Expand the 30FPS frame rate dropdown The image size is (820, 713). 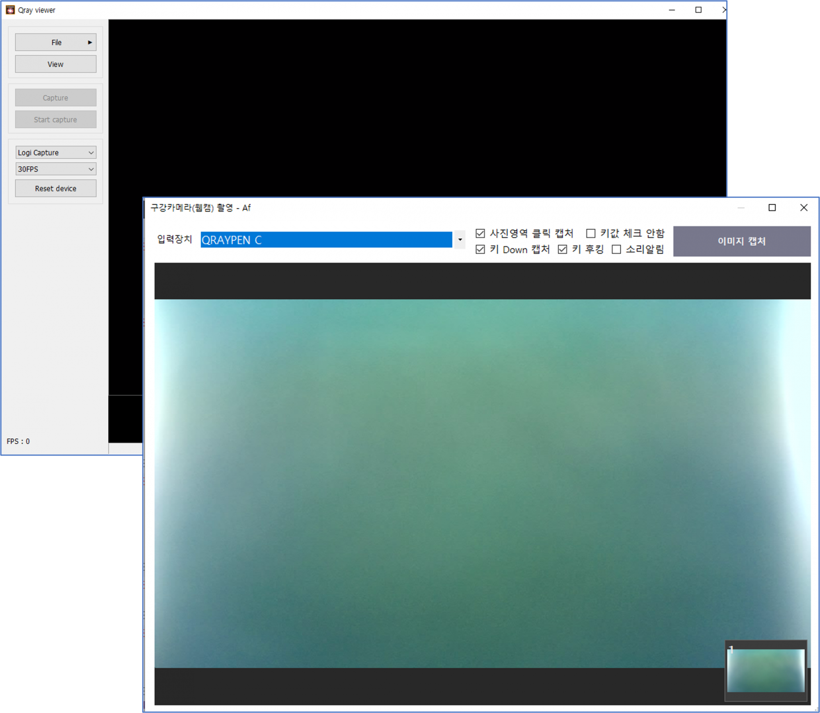tap(56, 169)
